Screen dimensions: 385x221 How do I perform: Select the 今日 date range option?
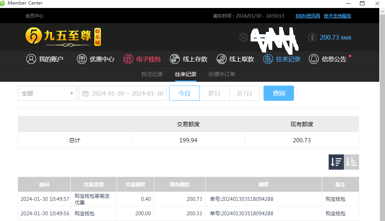(184, 93)
